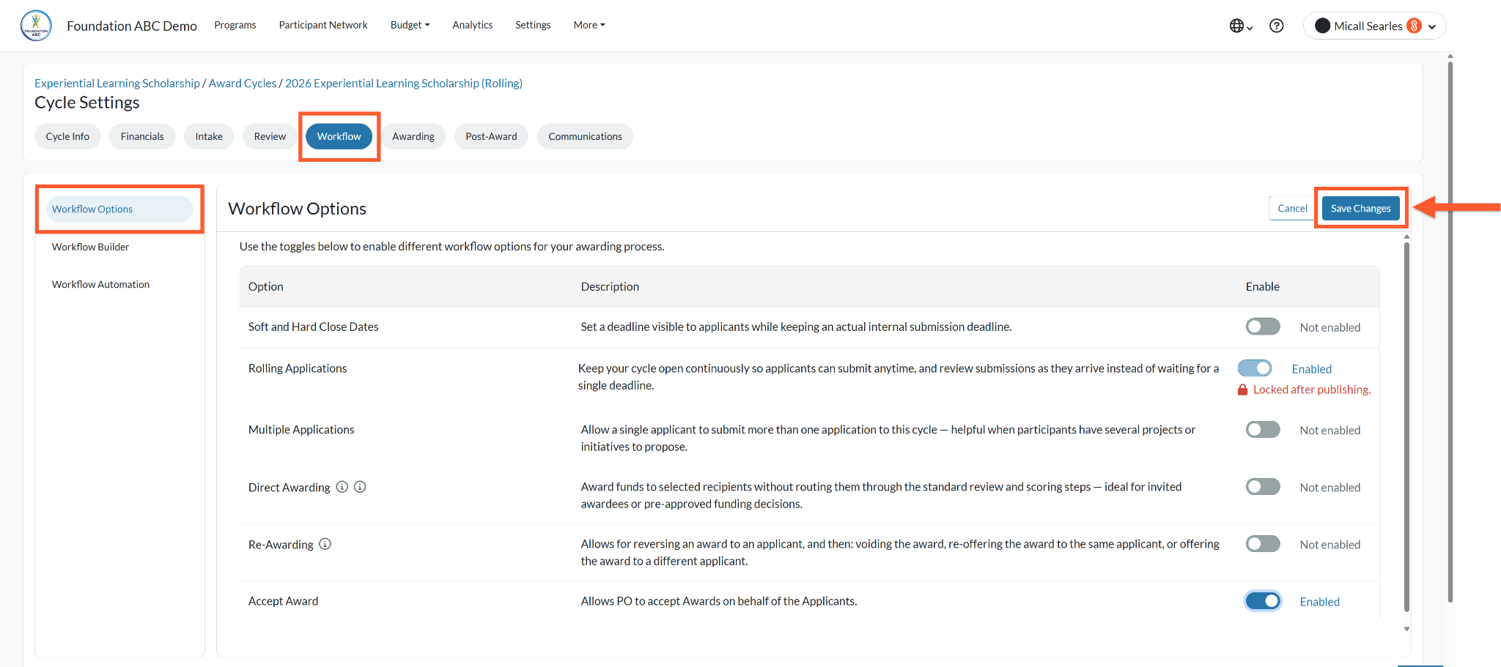Click 'Locked after publishing.' text
The height and width of the screenshot is (667, 1501).
(x=1311, y=390)
